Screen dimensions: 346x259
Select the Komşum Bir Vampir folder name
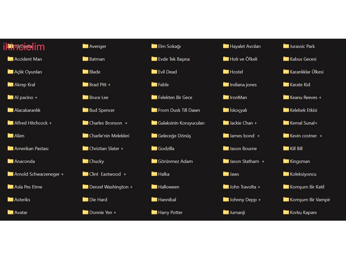point(310,200)
